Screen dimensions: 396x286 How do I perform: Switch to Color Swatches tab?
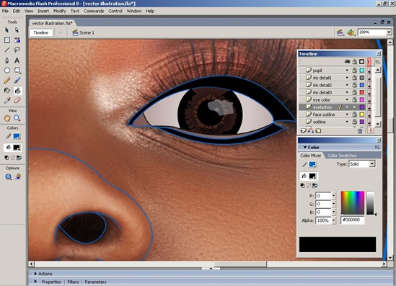[x=342, y=156]
